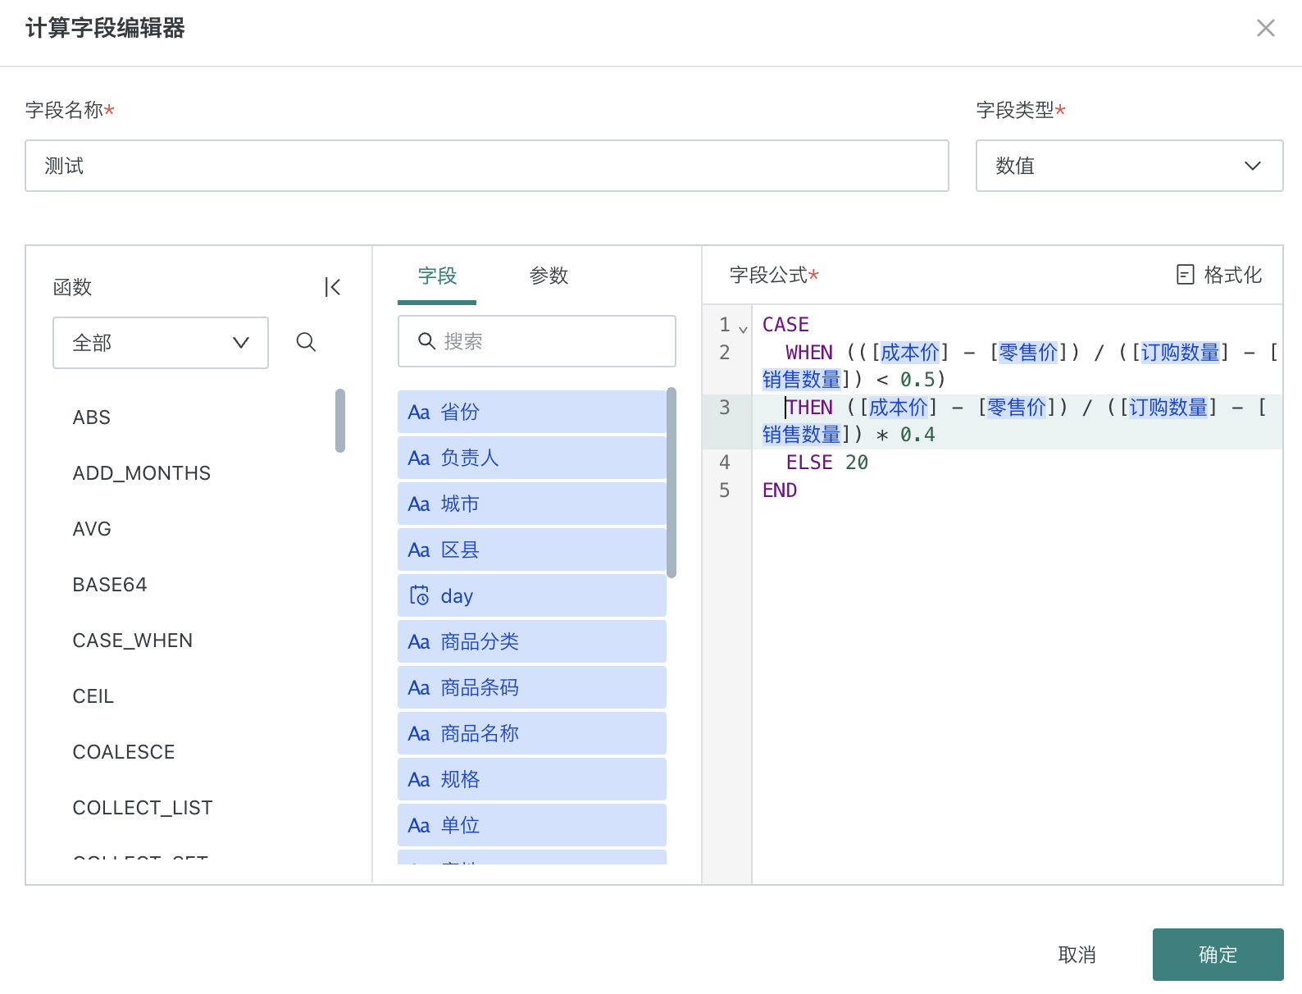
Task: Click the date icon of day field
Action: point(419,596)
